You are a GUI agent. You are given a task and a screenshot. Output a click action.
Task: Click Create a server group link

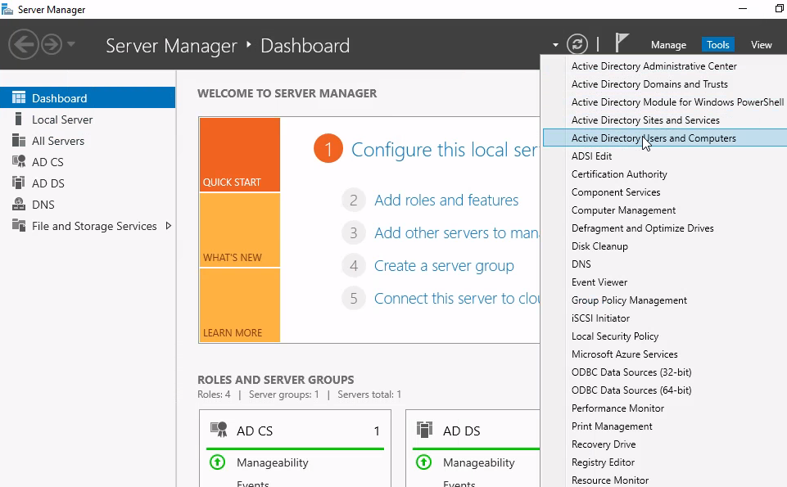[x=444, y=265]
